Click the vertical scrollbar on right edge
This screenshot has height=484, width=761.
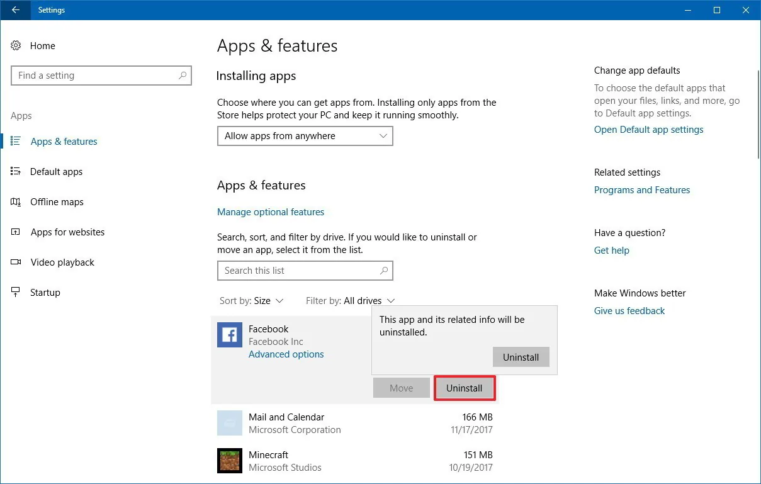click(x=757, y=113)
